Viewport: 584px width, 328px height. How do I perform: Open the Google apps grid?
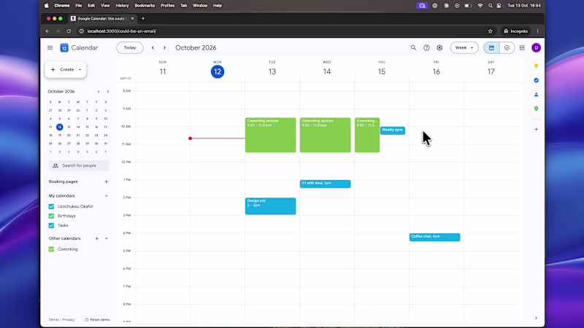point(522,47)
